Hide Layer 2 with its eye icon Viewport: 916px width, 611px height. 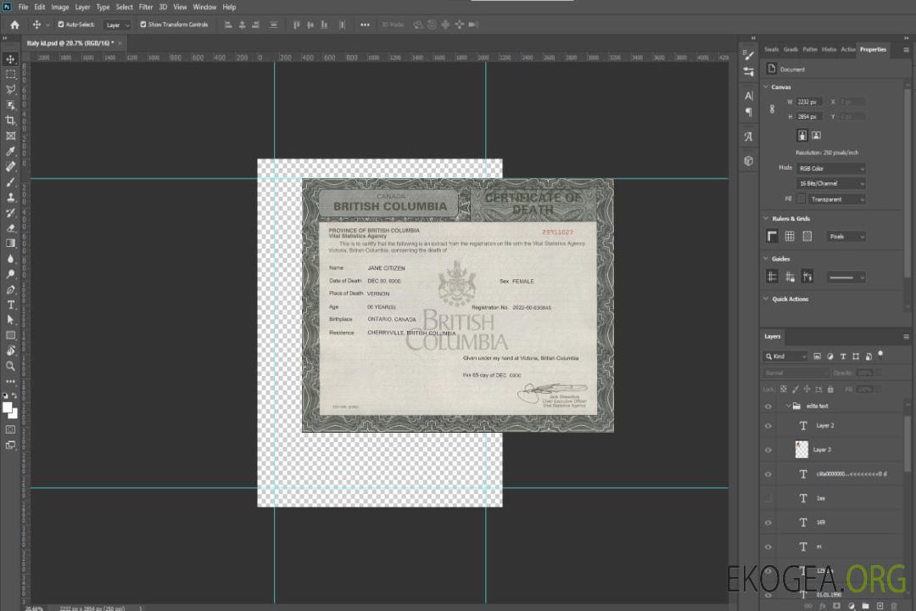pos(768,426)
